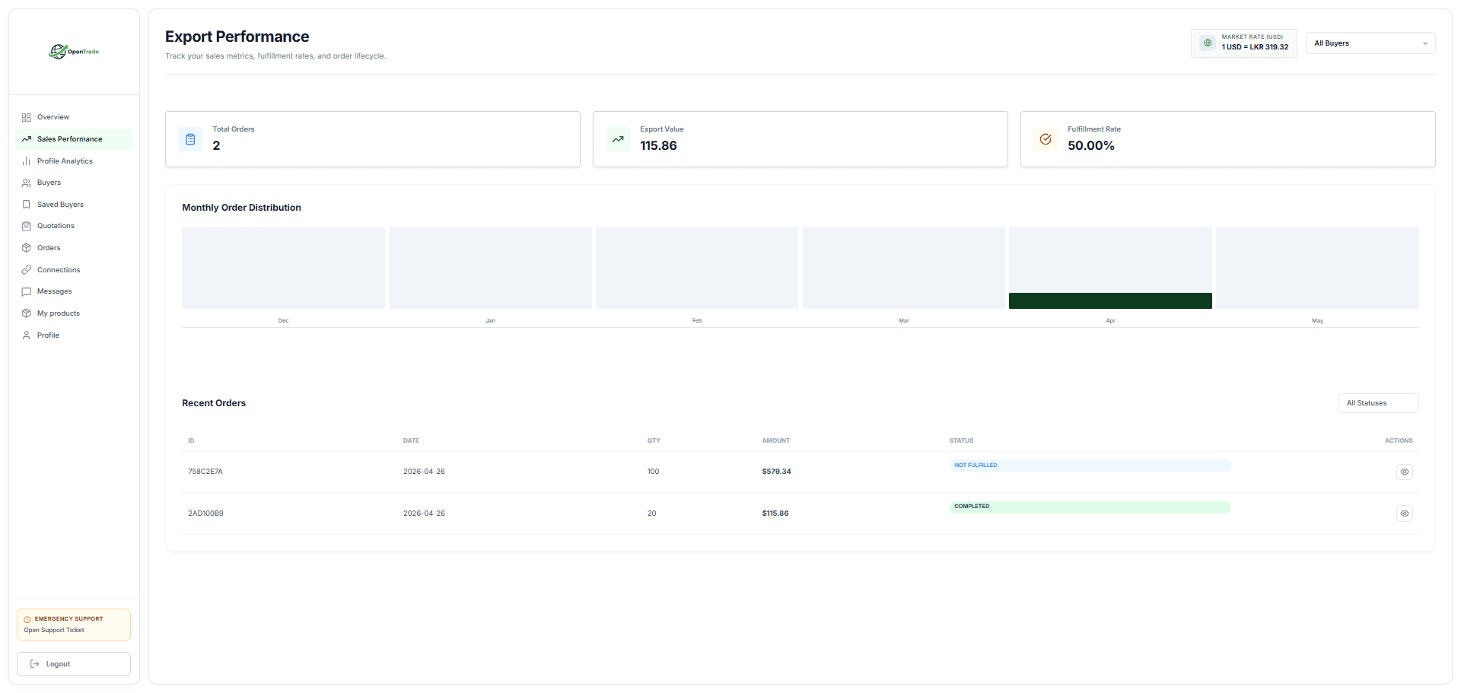The image size is (1461, 693).
Task: Click the AMOUNT column header
Action: point(776,440)
